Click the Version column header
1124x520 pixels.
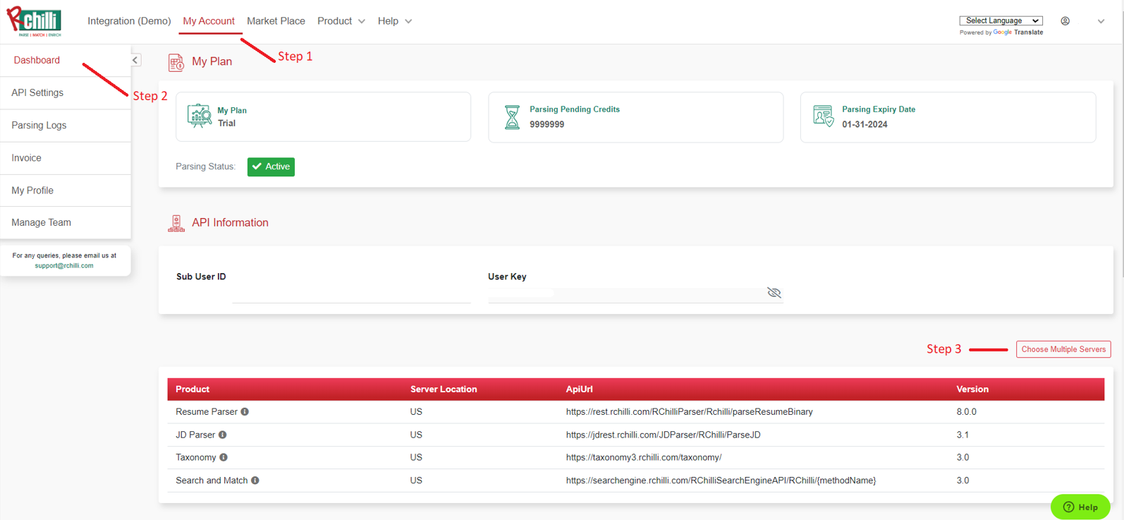972,389
